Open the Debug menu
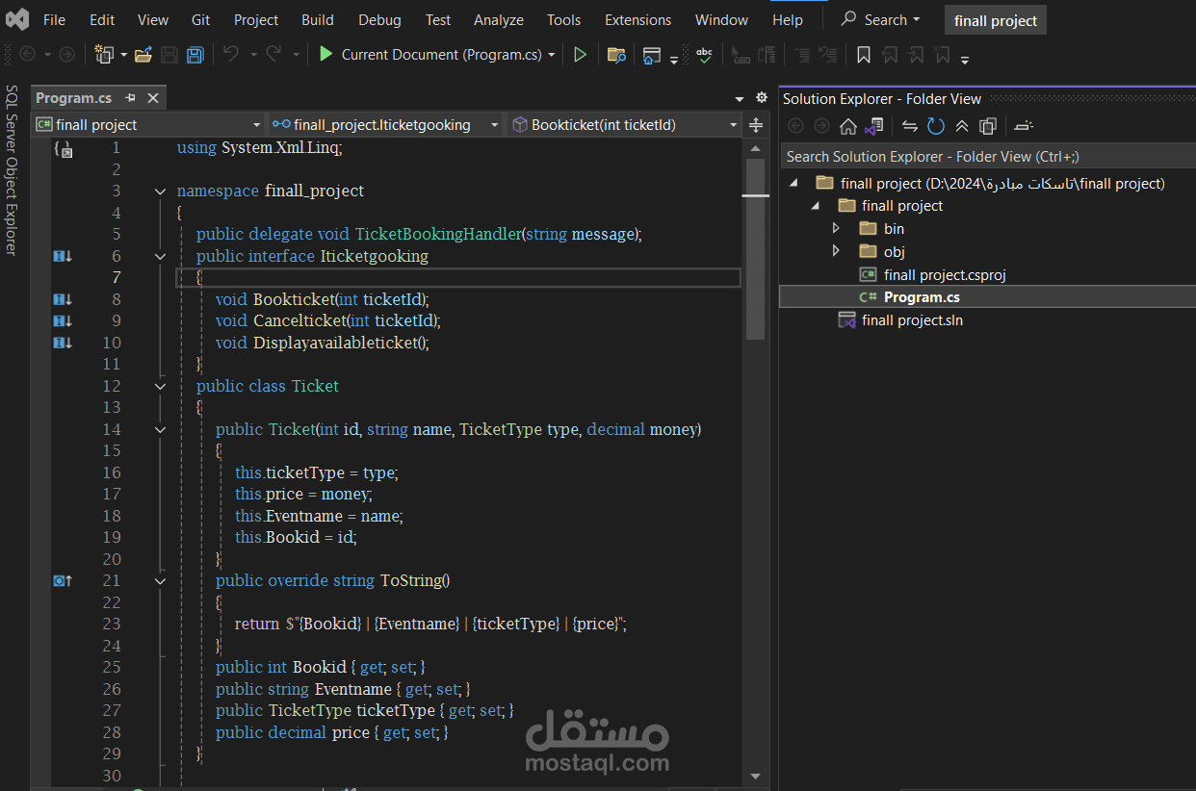This screenshot has height=791, width=1196. [x=379, y=19]
